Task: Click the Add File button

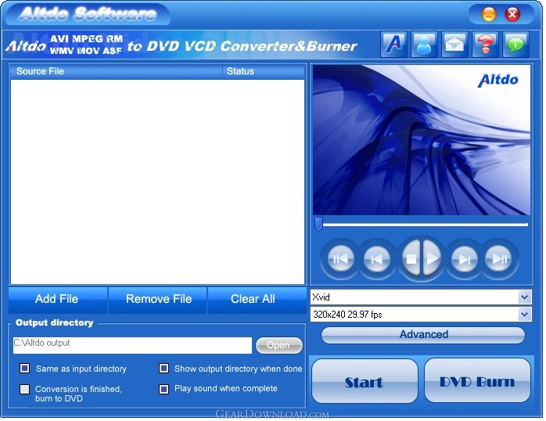Action: coord(57,299)
